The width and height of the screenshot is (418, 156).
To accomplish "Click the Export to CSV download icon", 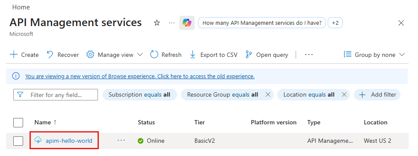I will click(x=193, y=55).
